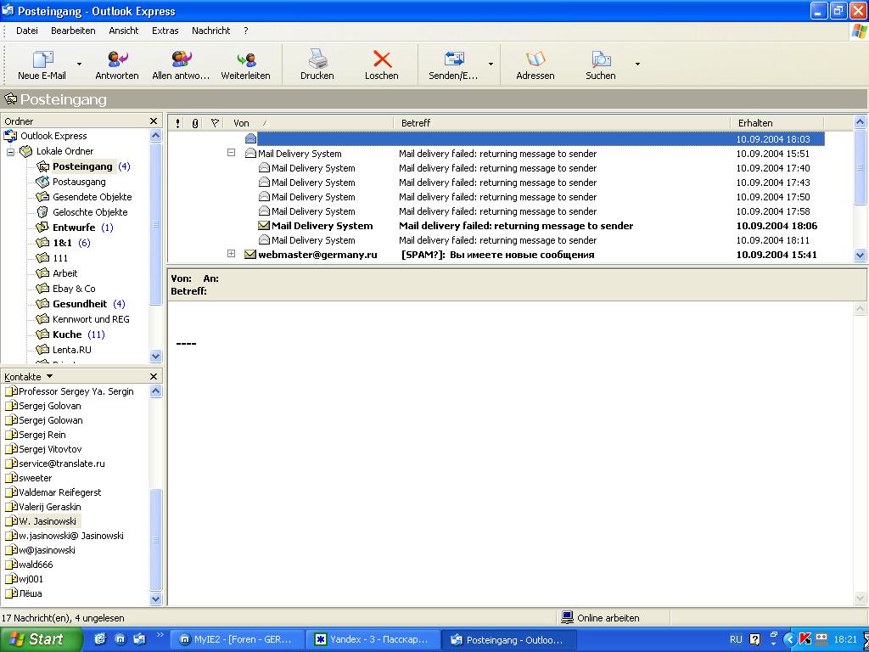The height and width of the screenshot is (652, 869).
Task: Select contact Professor Sergey Ya. Sergin
Action: pyautogui.click(x=70, y=391)
